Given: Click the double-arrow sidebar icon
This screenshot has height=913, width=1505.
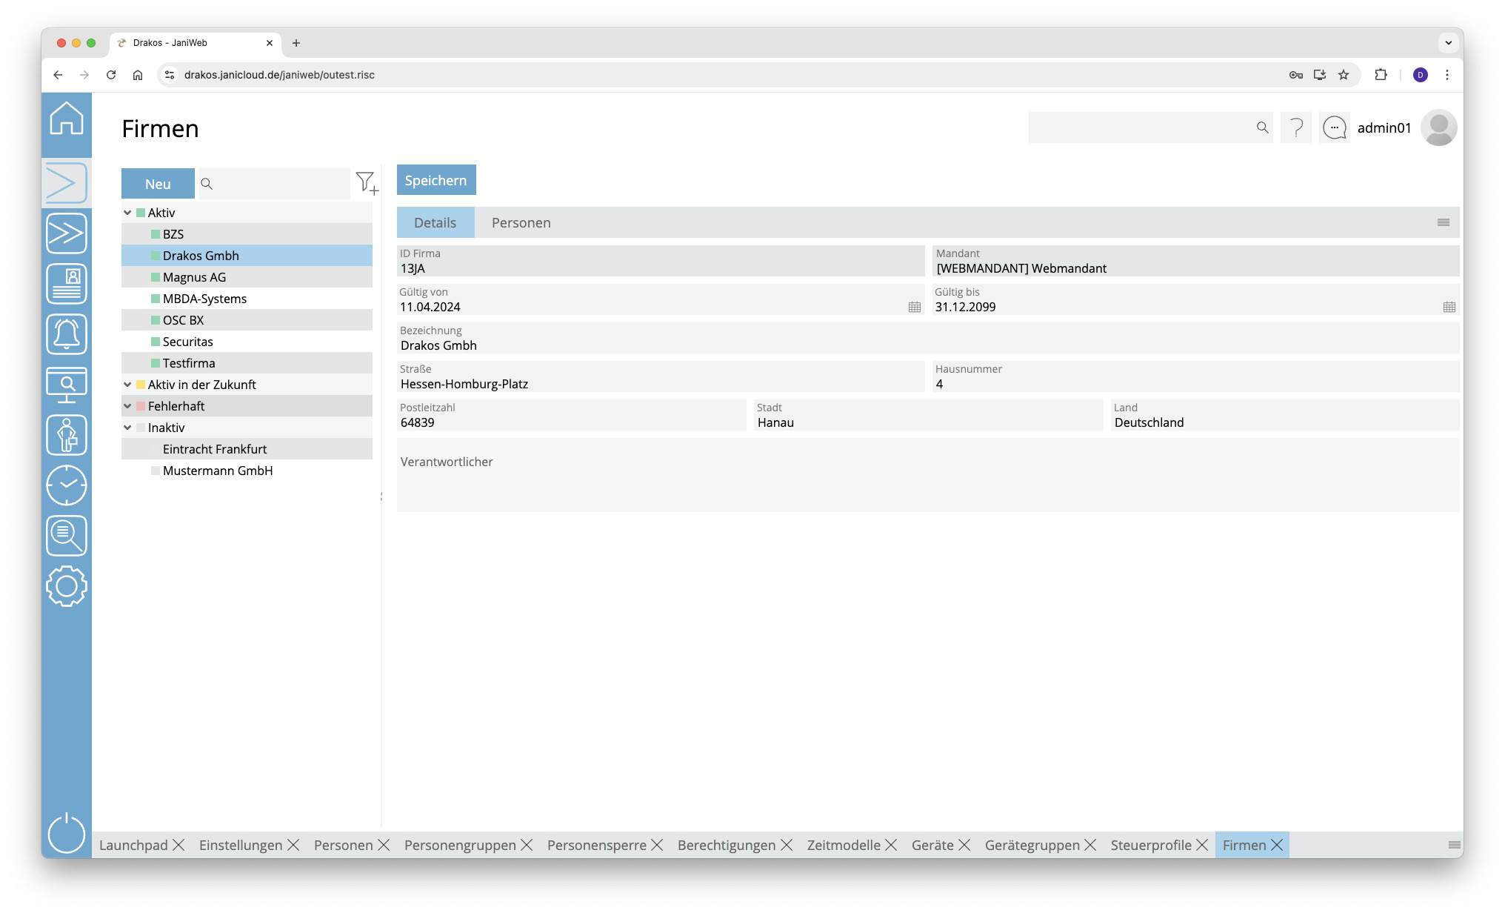Looking at the screenshot, I should coord(67,233).
